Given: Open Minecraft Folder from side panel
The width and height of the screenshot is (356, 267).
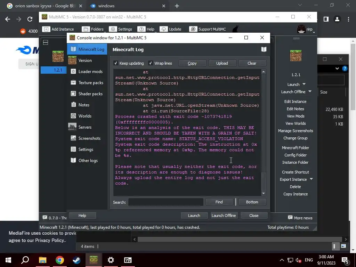Looking at the screenshot, I should point(296,147).
